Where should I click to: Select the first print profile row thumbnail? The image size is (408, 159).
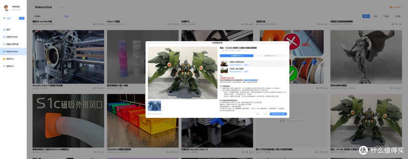point(224,63)
